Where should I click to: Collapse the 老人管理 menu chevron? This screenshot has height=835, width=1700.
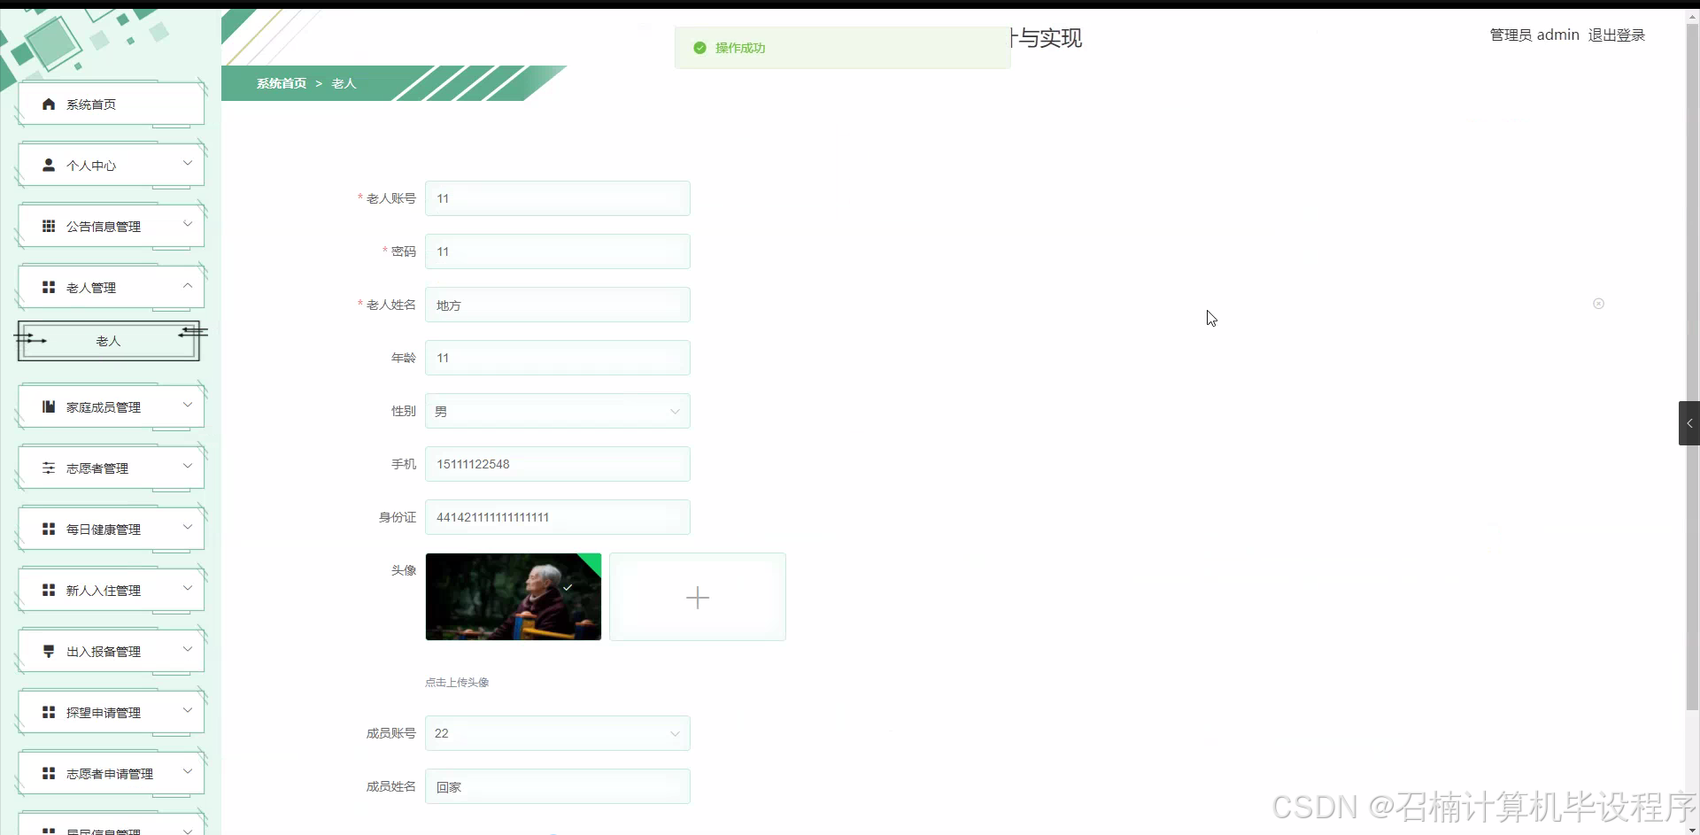pos(188,286)
